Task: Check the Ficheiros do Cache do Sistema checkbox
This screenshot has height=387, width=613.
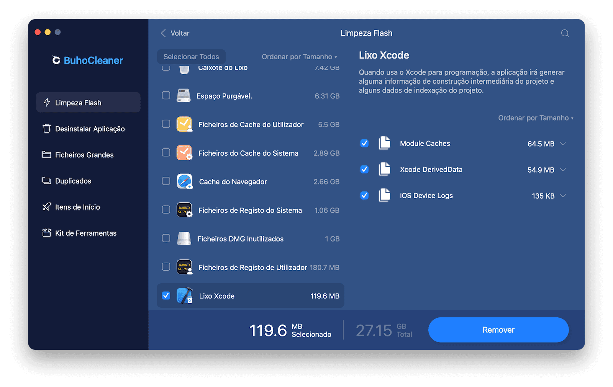Action: 166,153
